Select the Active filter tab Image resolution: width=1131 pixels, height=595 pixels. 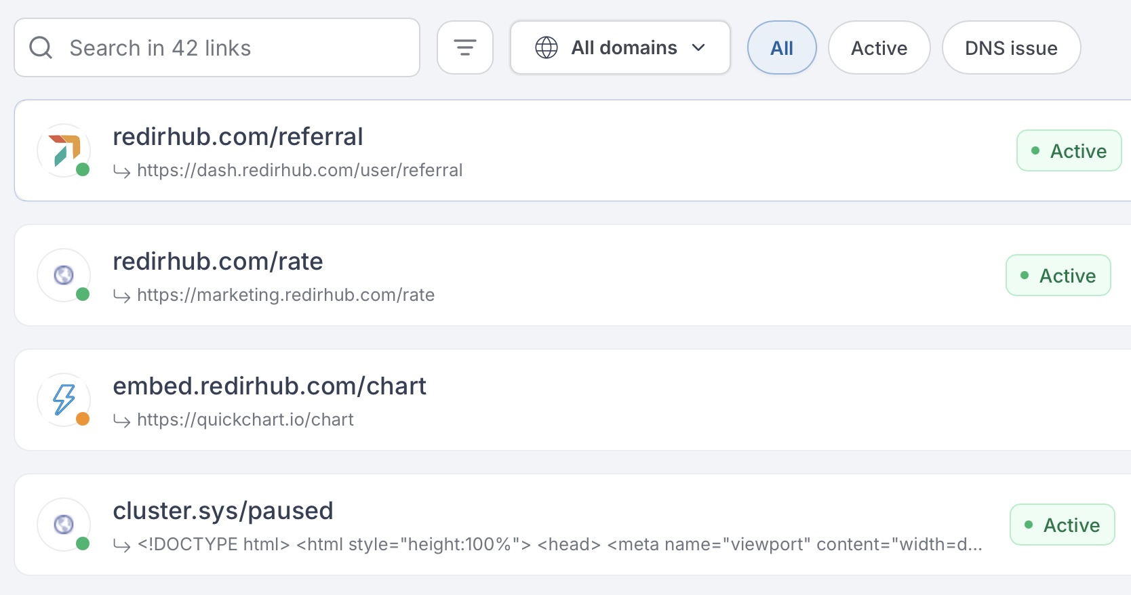coord(879,47)
